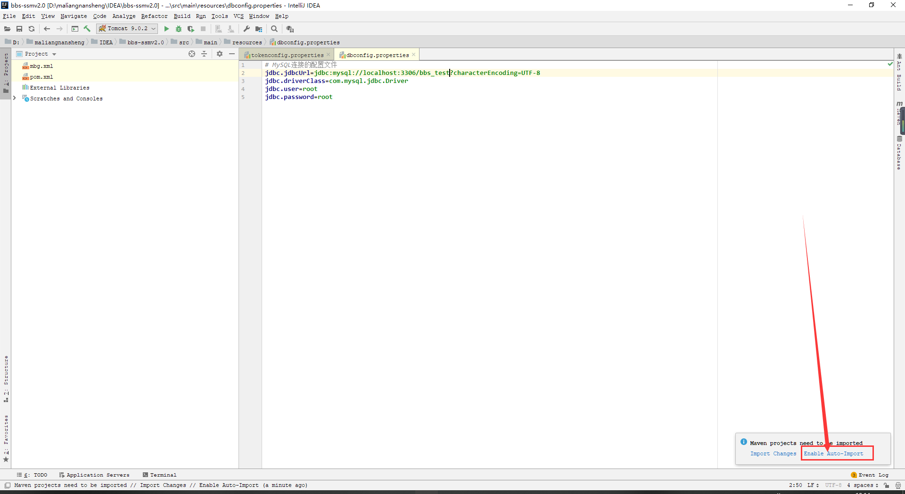905x494 pixels.
Task: Open Settings via the wrench icon
Action: 247,29
